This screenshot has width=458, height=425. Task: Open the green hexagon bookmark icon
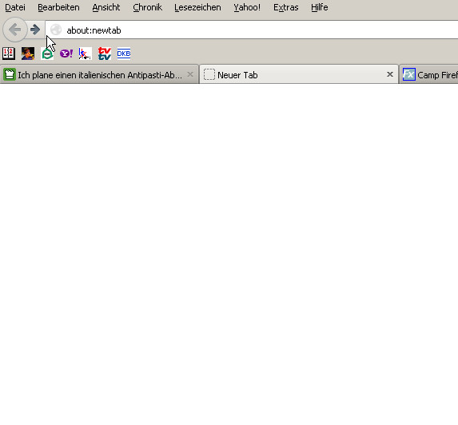coord(47,54)
